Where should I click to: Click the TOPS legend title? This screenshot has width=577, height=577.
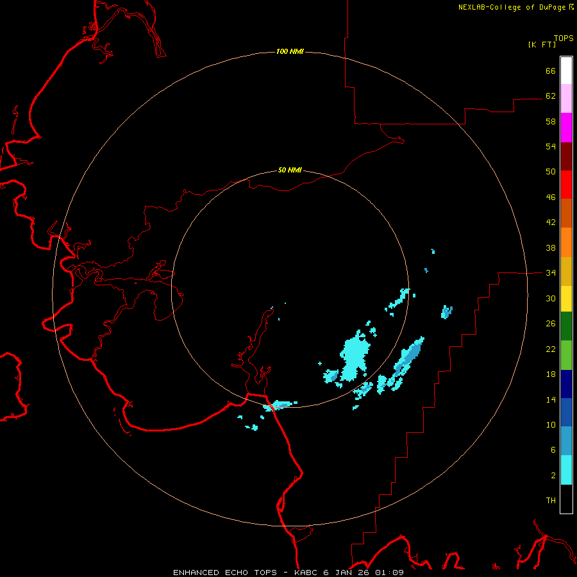(564, 38)
